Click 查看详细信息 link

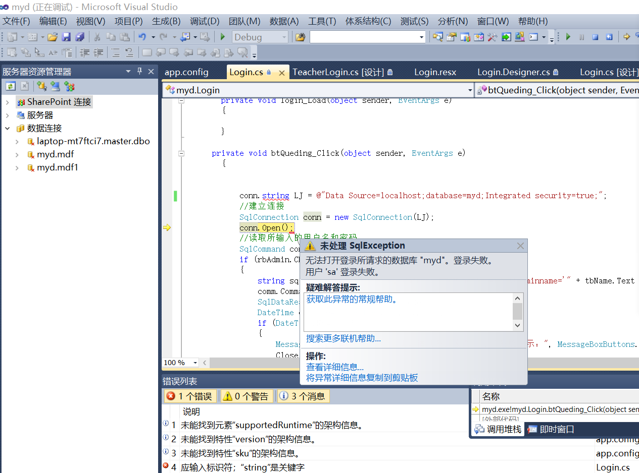click(335, 367)
